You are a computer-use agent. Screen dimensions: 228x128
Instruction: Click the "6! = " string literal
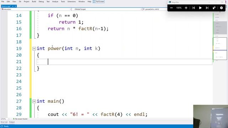coord(80,114)
